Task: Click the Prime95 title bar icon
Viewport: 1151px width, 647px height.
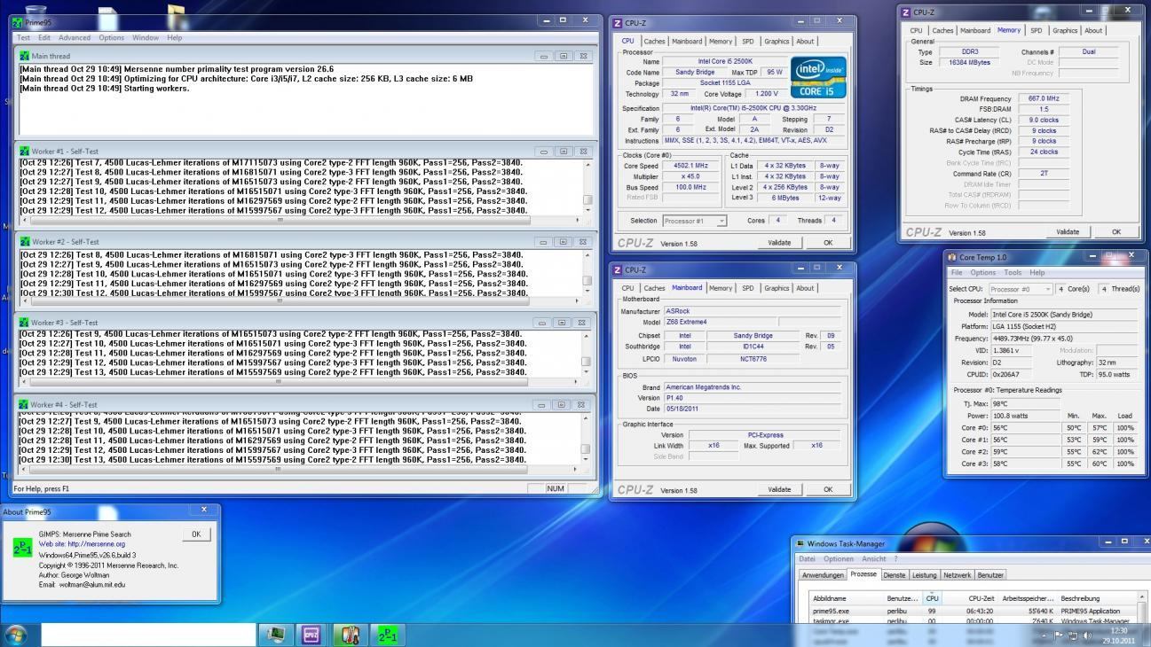Action: tap(19, 21)
